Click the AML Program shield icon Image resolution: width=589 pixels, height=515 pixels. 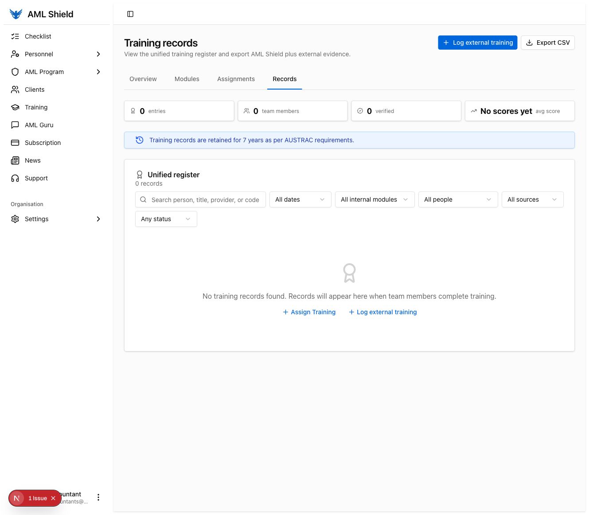click(x=15, y=72)
